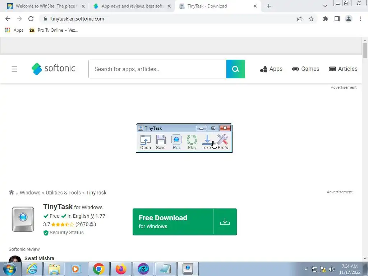Launch Internet Explorer from taskbar
The width and height of the screenshot is (368, 276).
click(x=32, y=269)
